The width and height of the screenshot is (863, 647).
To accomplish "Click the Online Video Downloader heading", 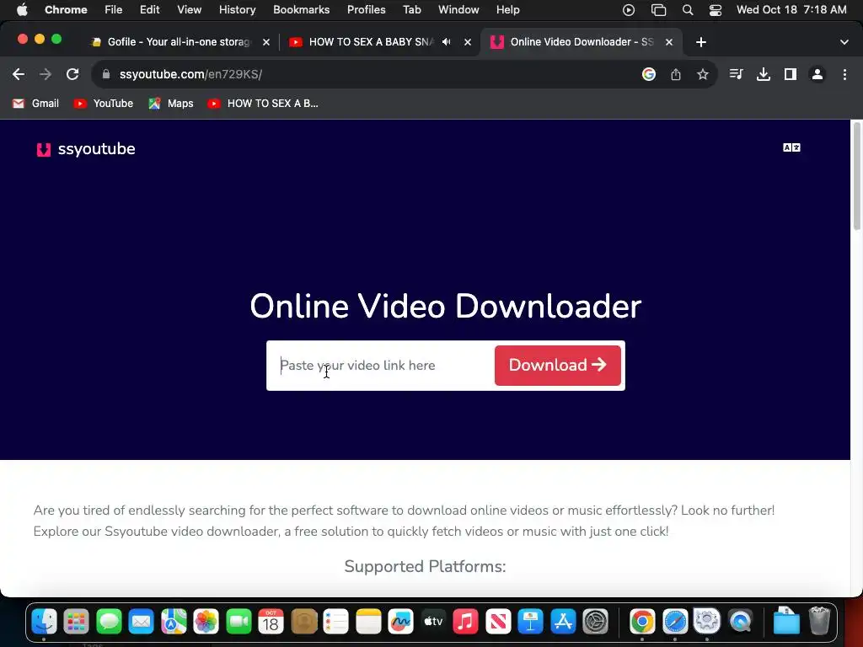I will coord(445,306).
